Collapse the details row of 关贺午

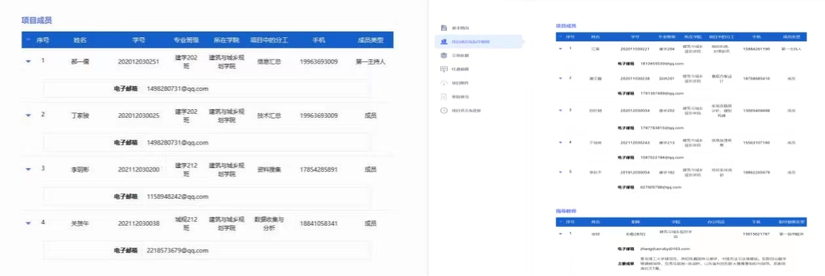[x=28, y=224]
